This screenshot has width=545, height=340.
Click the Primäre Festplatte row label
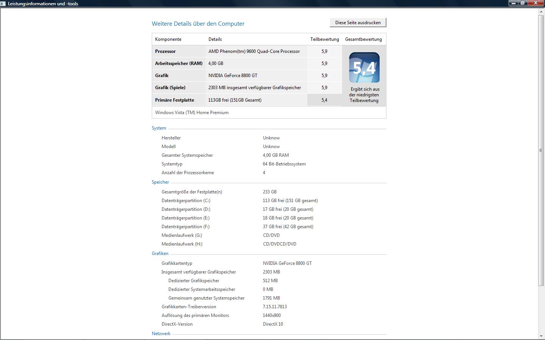pos(174,100)
